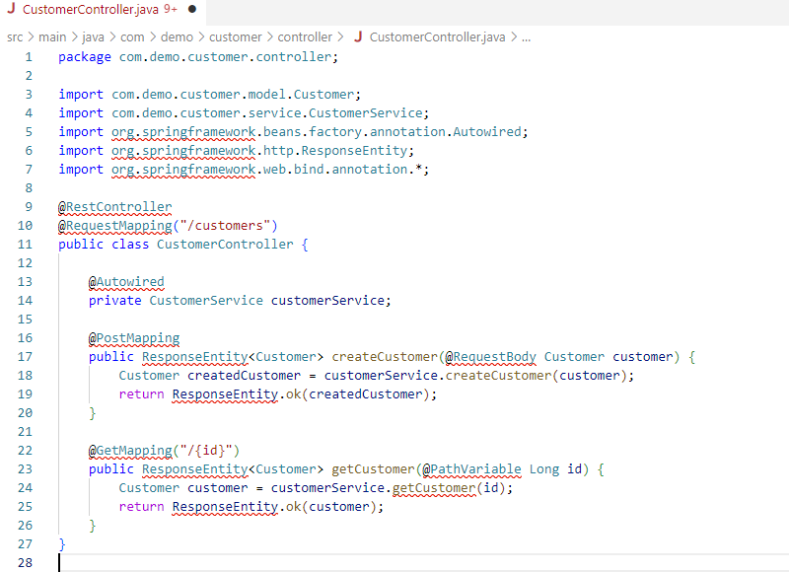
Task: Click line number 23 in the gutter
Action: [x=25, y=469]
